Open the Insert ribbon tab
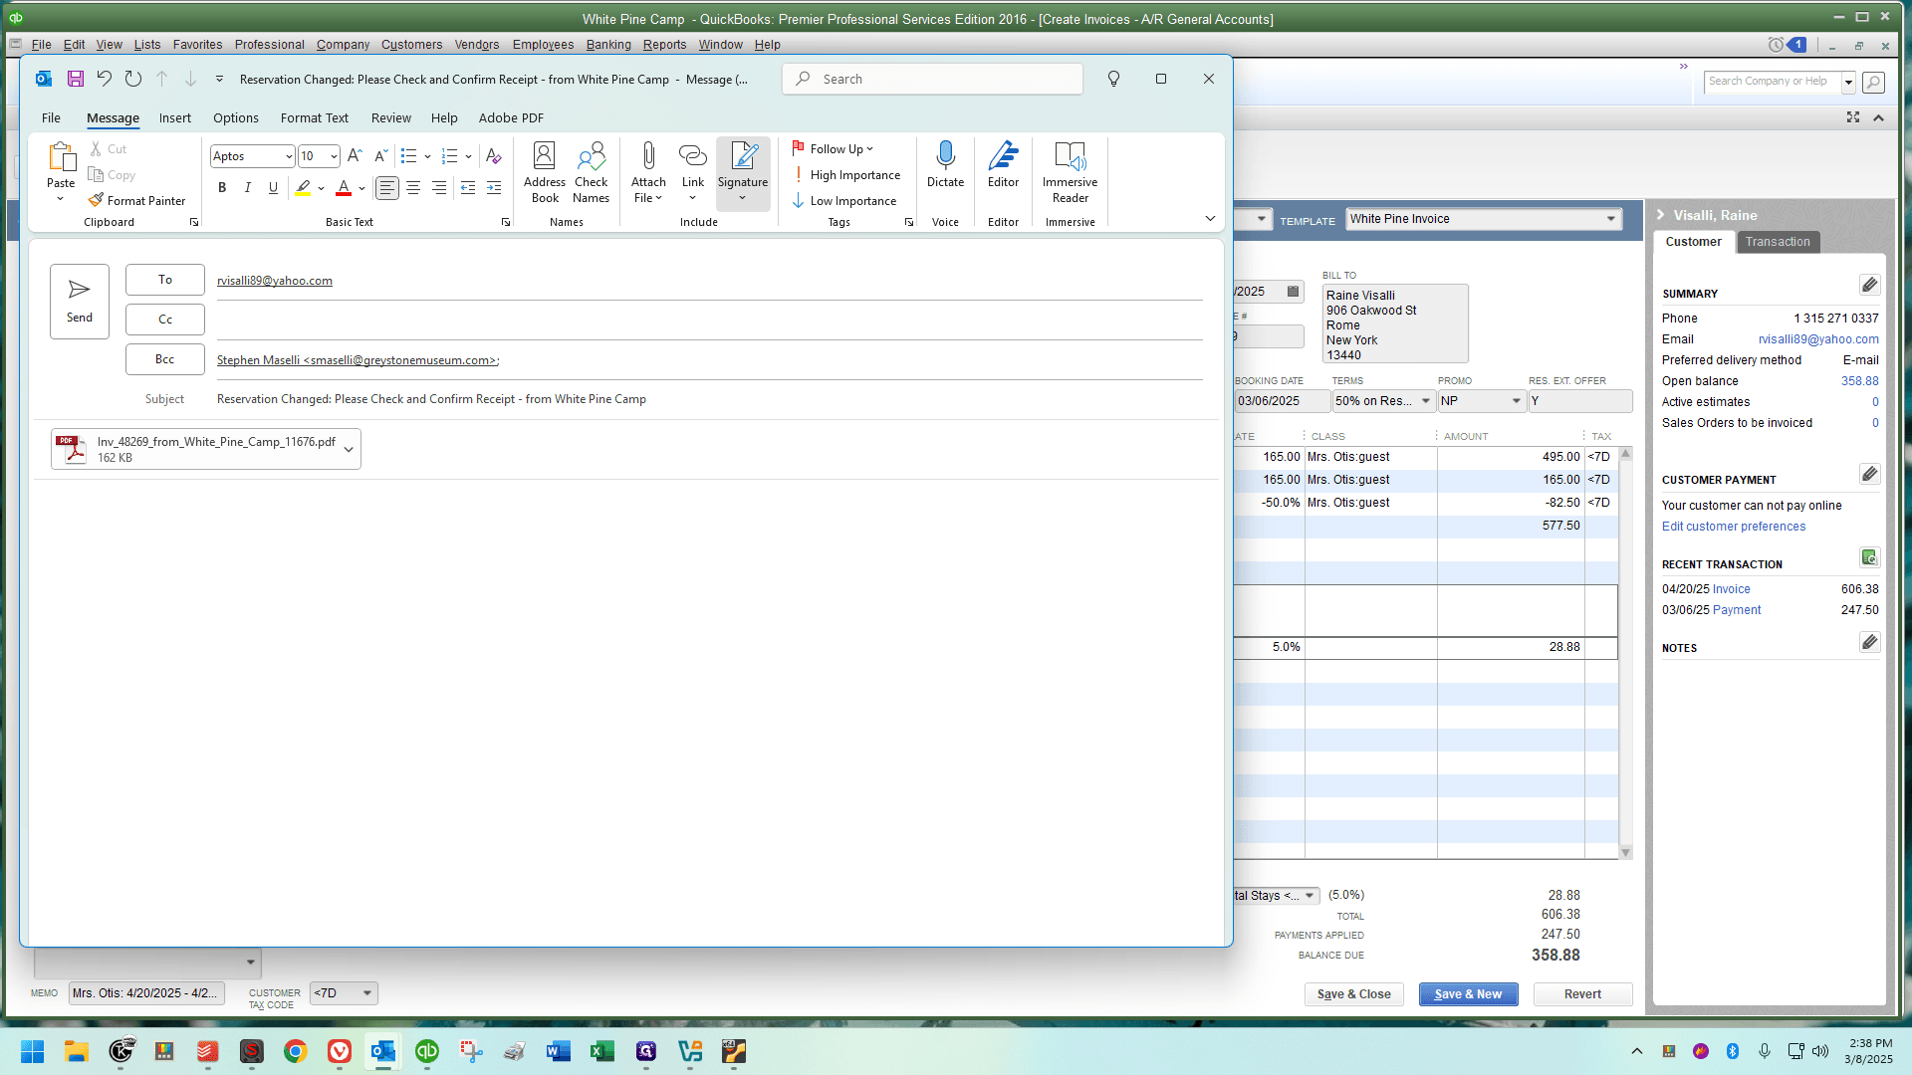This screenshot has width=1912, height=1075. tap(175, 118)
